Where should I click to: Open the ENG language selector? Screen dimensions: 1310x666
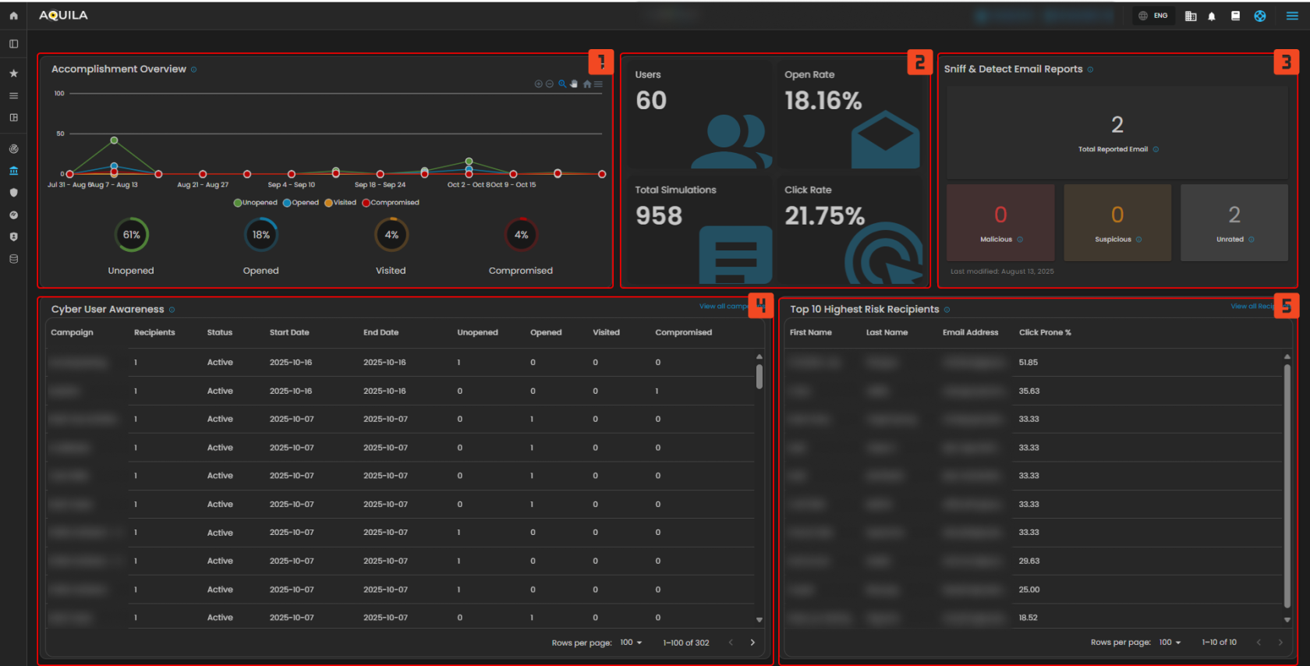tap(1153, 16)
